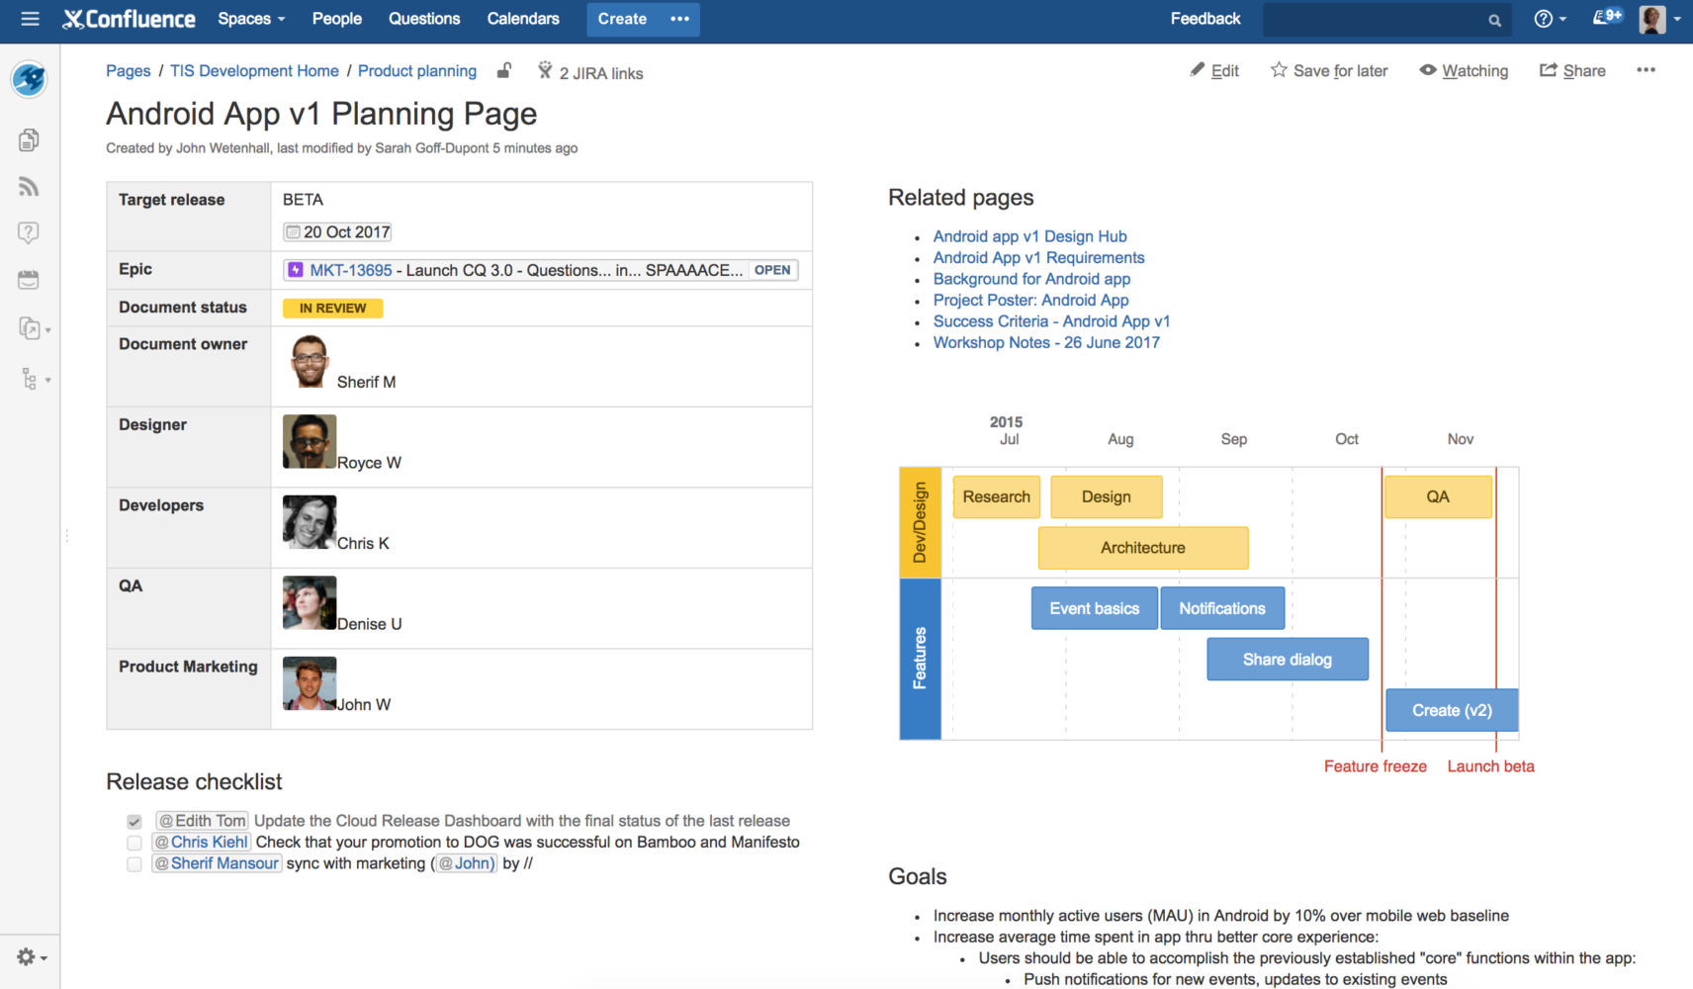Viewport: 1693px width, 989px height.
Task: Click the 20 Oct 2017 target release date
Action: 337,231
